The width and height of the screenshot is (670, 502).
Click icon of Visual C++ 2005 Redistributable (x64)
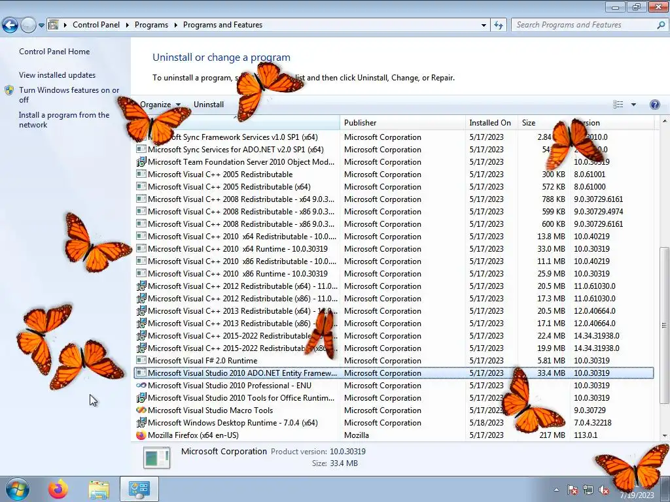pyautogui.click(x=141, y=186)
